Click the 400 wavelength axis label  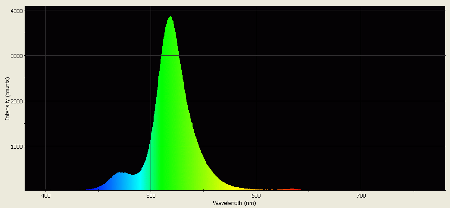coord(45,196)
